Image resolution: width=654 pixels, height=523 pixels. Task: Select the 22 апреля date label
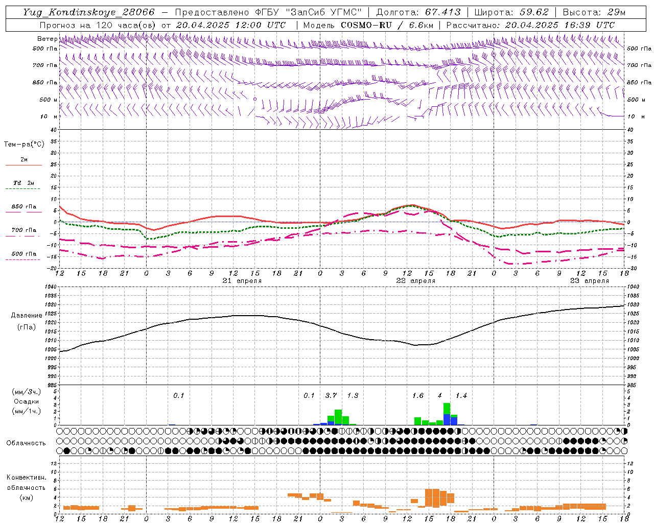[x=416, y=281]
